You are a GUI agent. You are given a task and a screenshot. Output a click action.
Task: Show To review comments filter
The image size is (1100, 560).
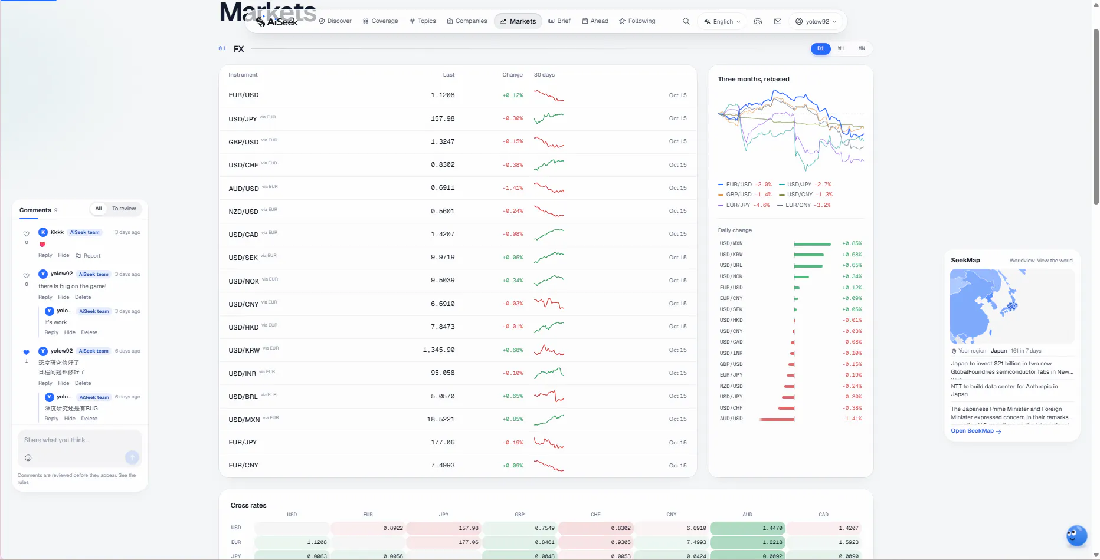coord(124,209)
